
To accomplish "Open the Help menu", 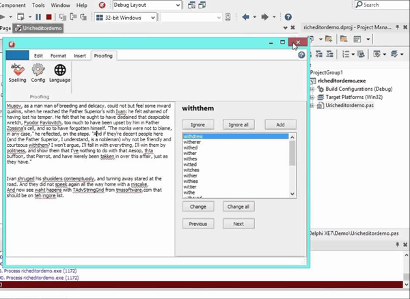I will [81, 5].
